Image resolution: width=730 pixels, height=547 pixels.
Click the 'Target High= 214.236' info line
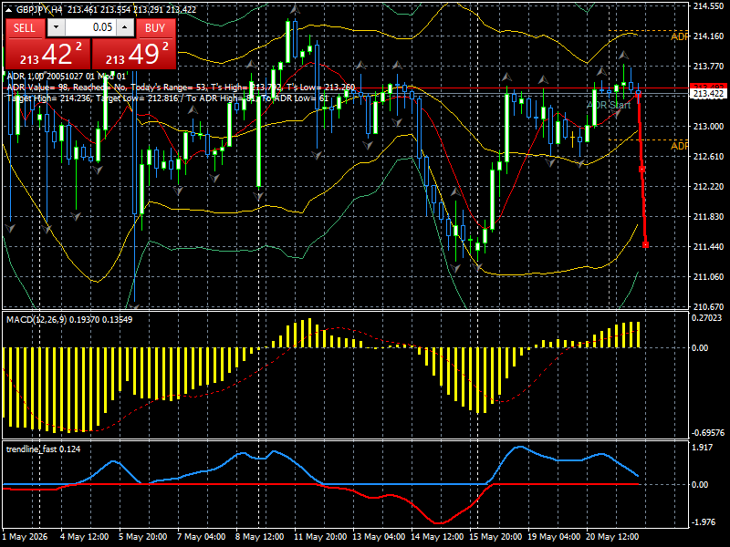coord(168,98)
